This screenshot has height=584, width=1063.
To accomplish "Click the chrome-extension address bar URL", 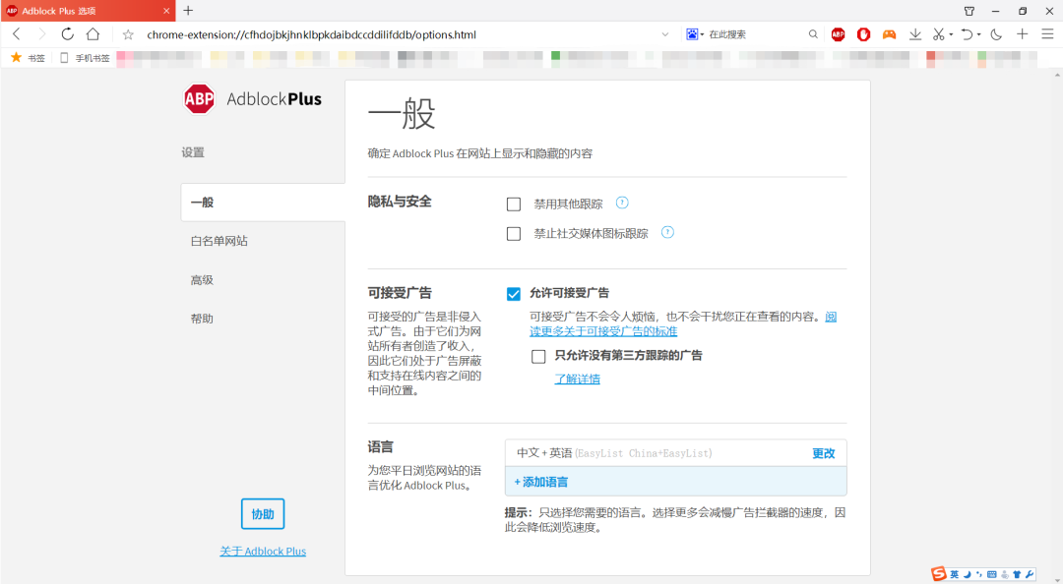I will coord(311,34).
